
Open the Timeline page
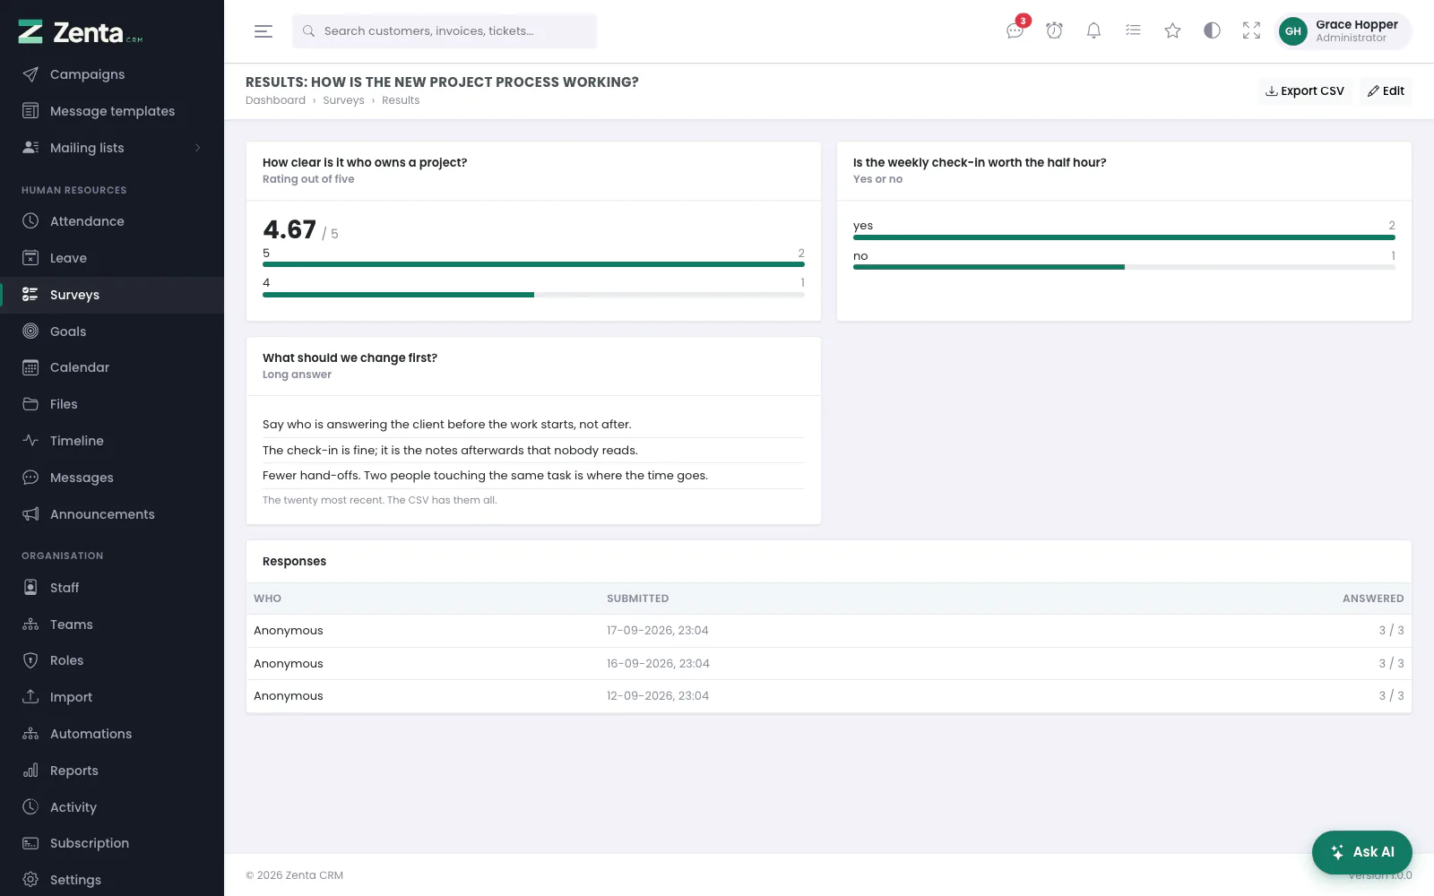point(112,441)
